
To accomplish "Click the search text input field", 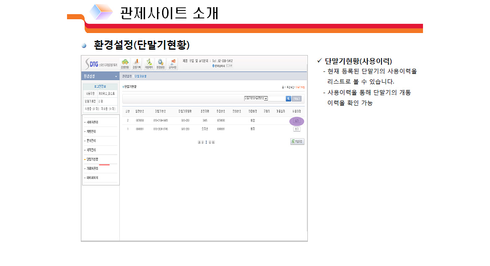I will [276, 99].
